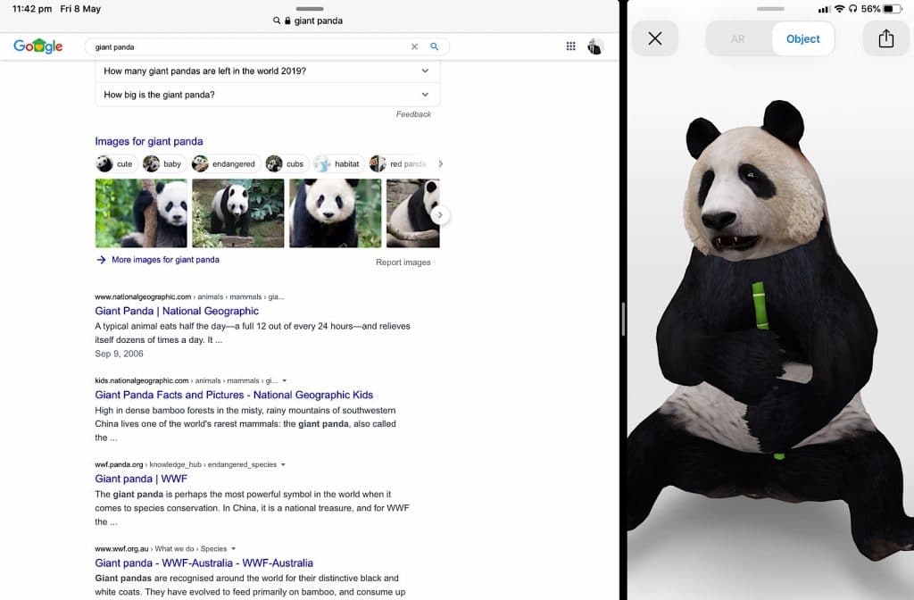
Task: Toggle the habitat image filter chip
Action: pos(341,163)
